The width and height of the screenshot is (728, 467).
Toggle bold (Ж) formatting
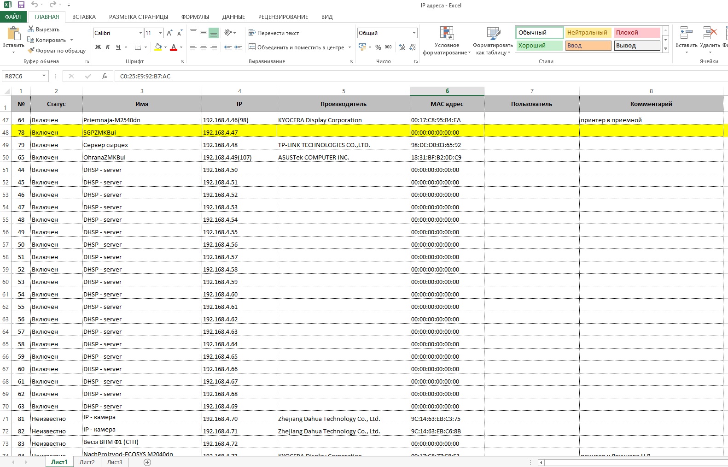98,47
